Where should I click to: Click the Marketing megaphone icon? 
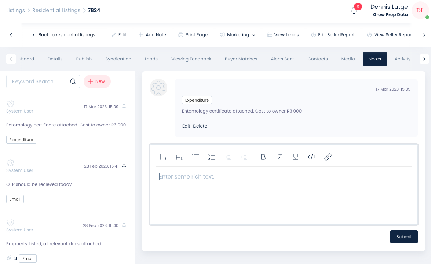222,35
